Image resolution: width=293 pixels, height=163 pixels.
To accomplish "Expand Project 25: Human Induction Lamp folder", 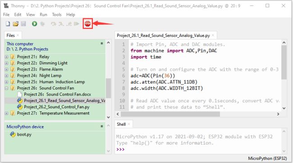I will coord(7,82).
